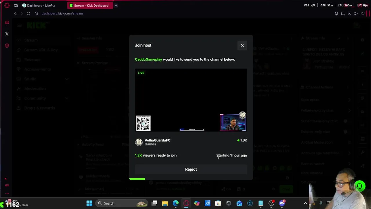Click the green countdown progress bar

coord(137,179)
